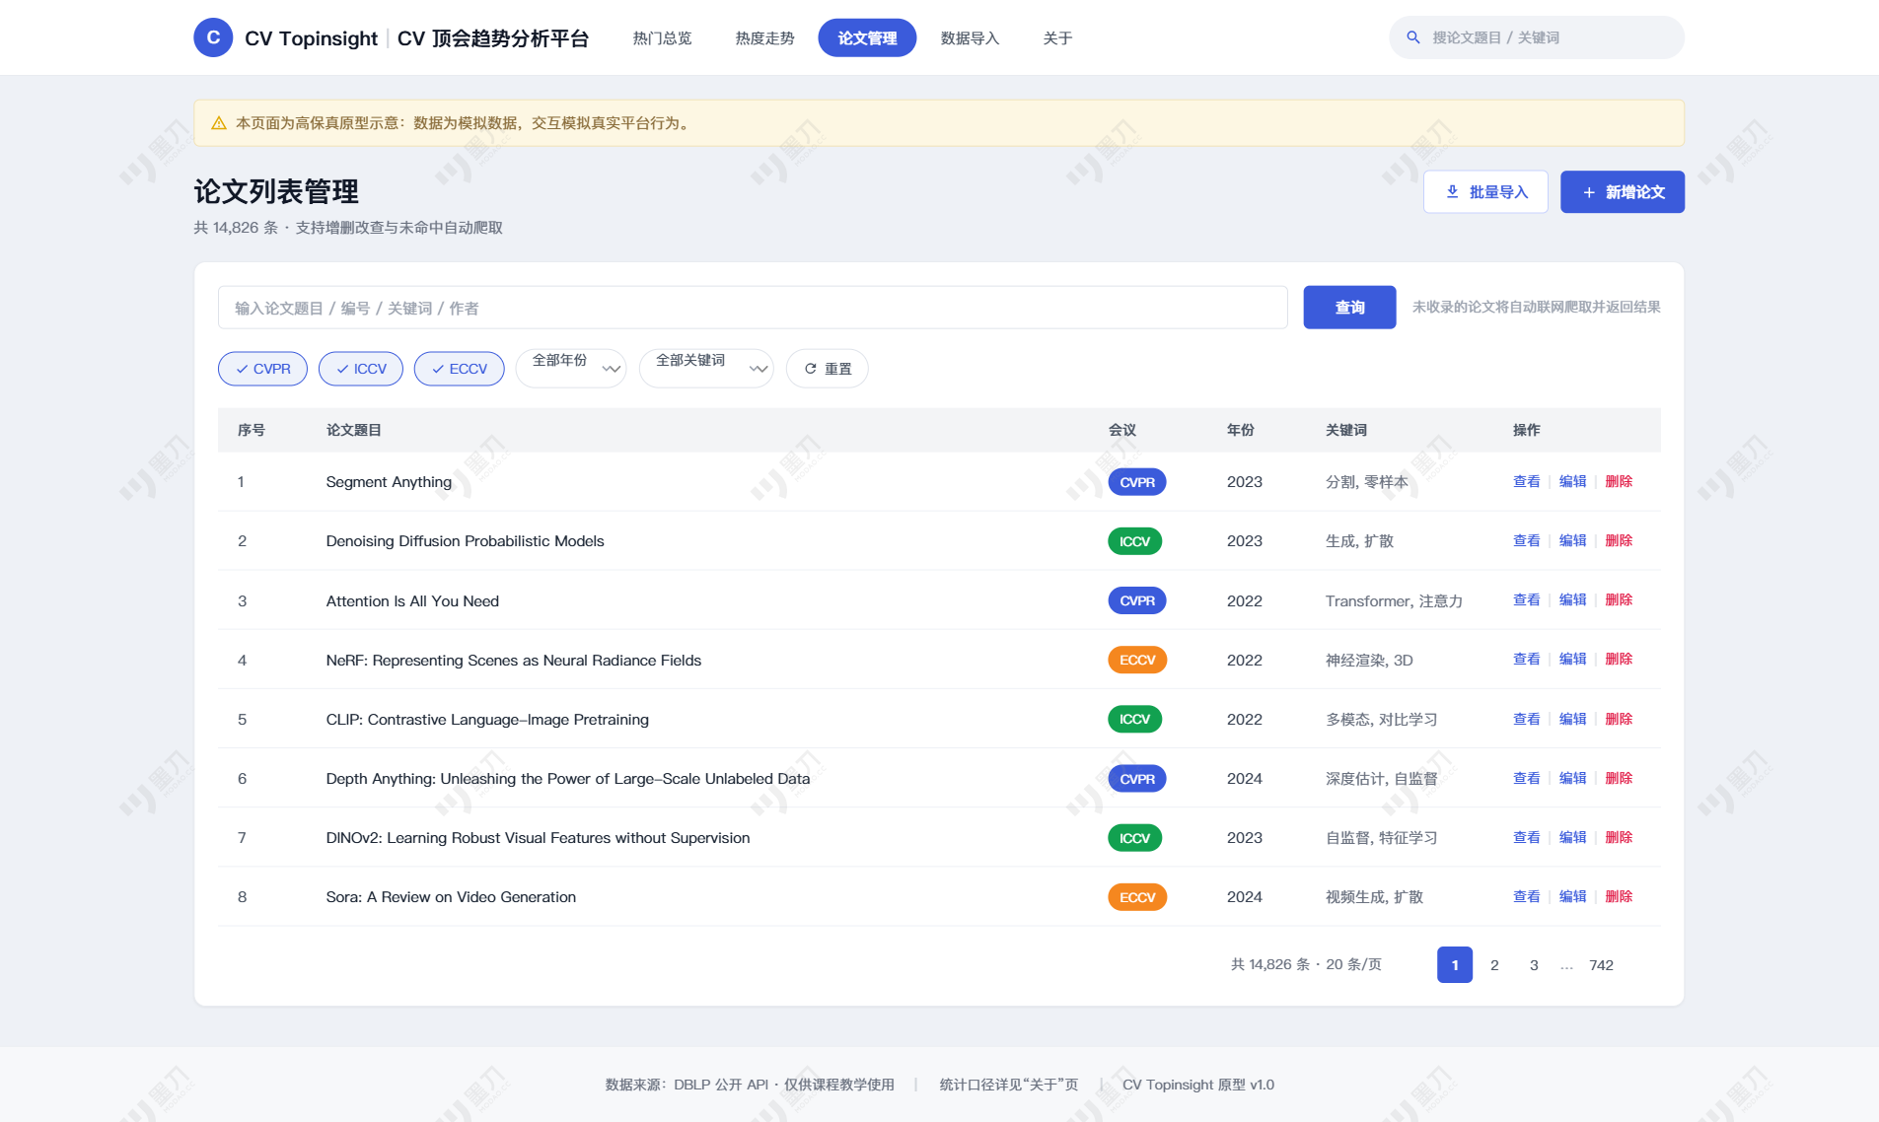Click the warning triangle icon in the yellow banner
This screenshot has height=1122, width=1879.
coord(219,123)
